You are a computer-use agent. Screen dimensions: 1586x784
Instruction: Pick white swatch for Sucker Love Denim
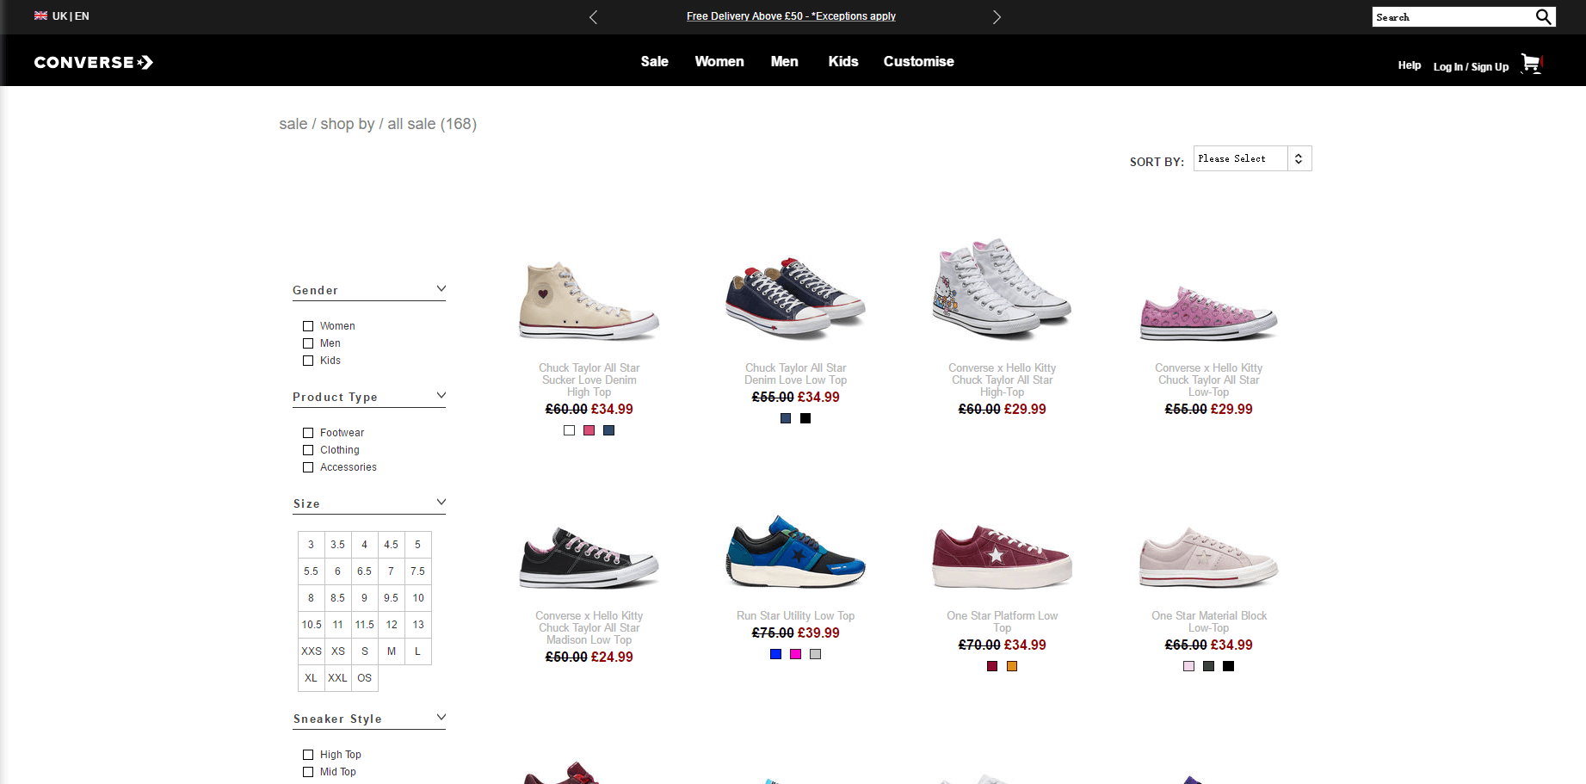click(569, 430)
